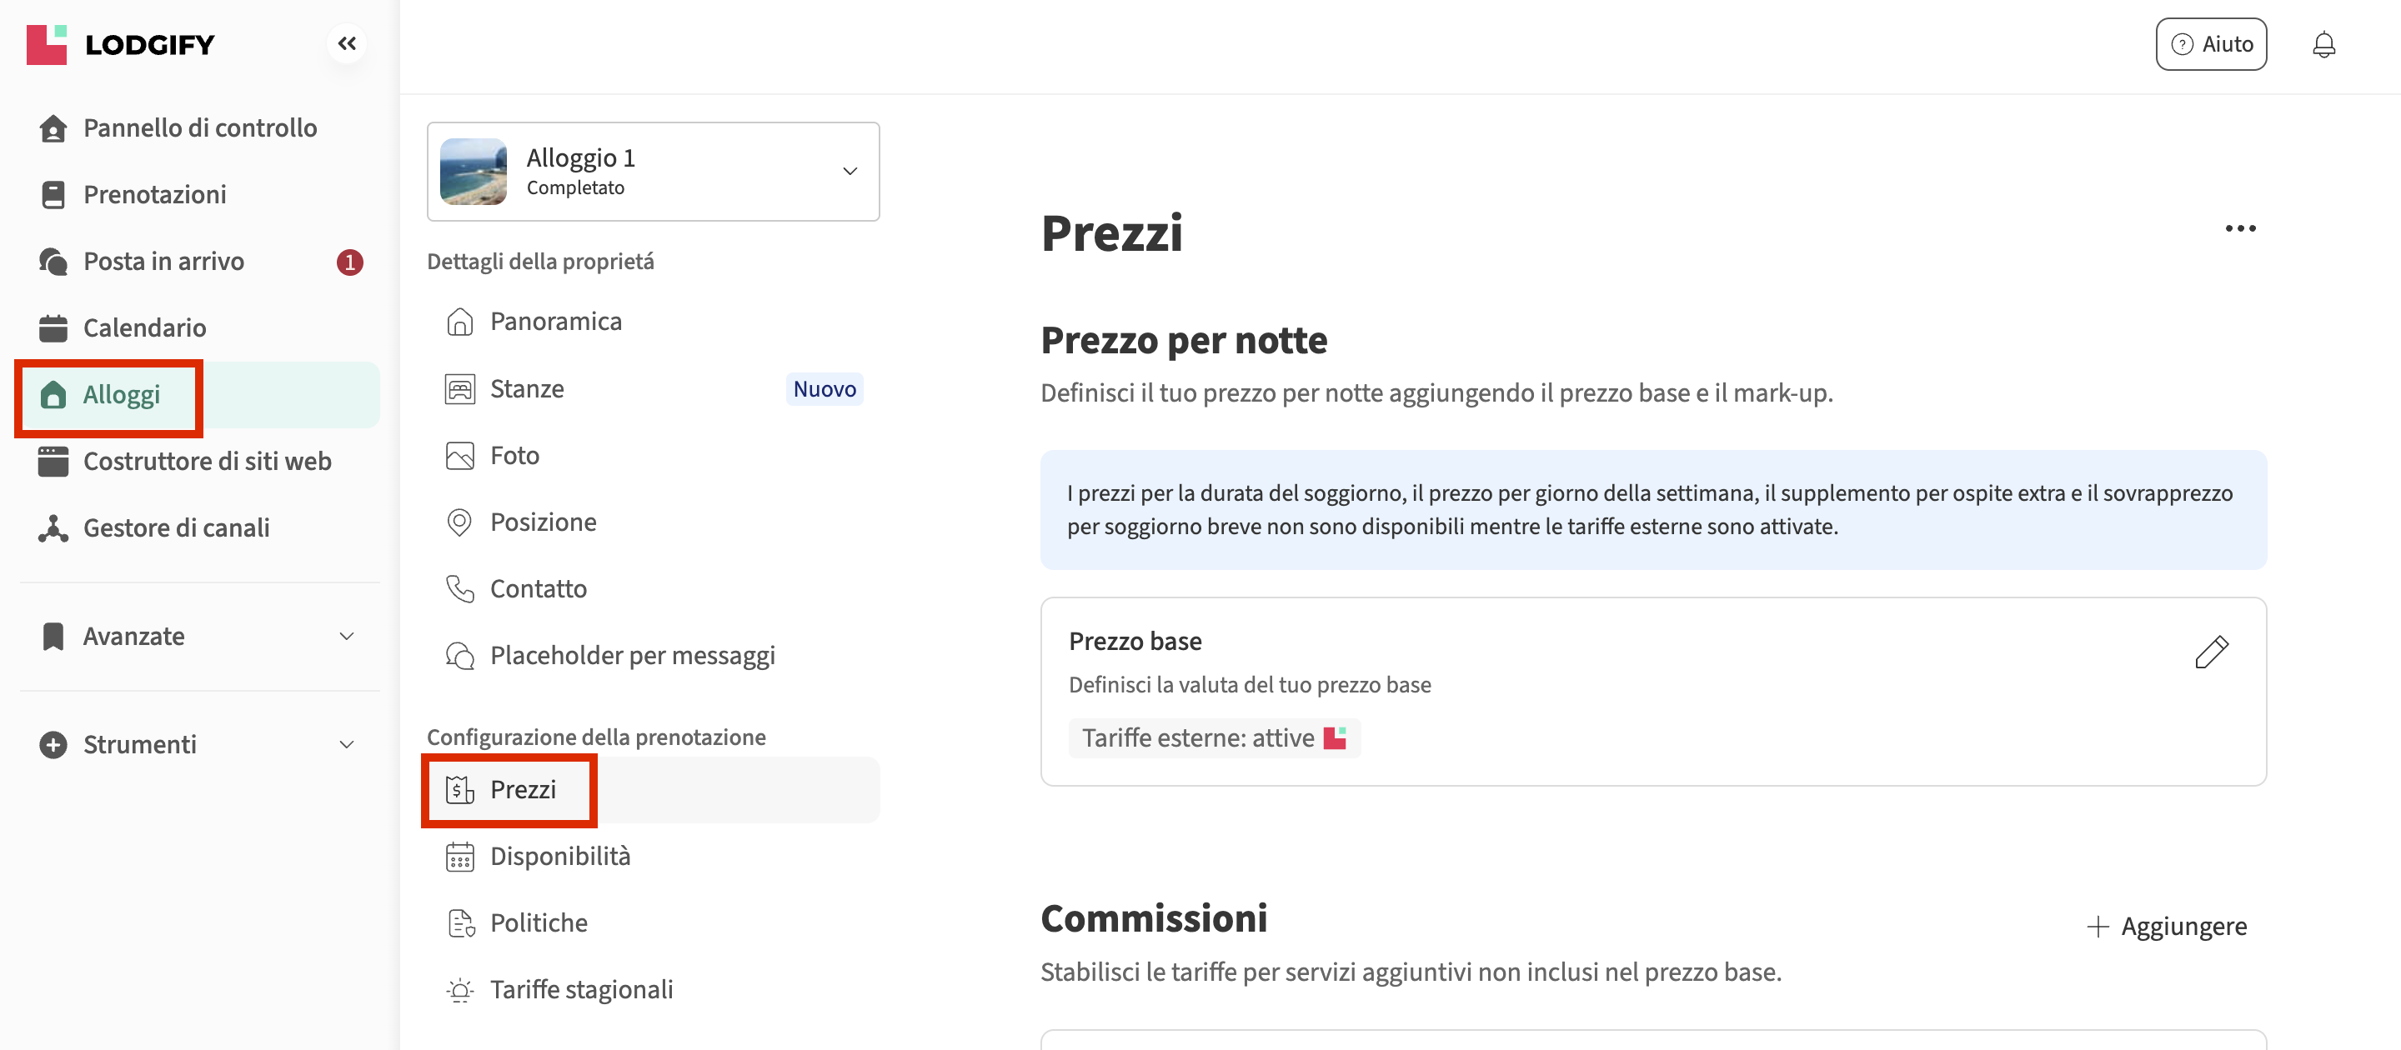Open Gestore di canali
Viewport: 2401px width, 1050px height.
(176, 528)
